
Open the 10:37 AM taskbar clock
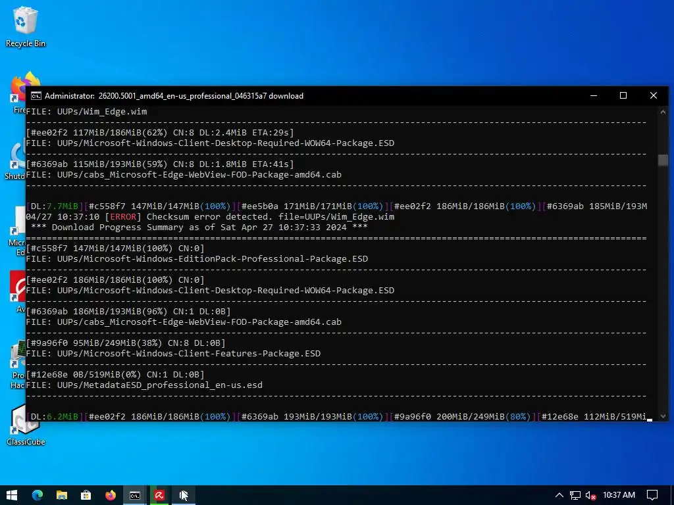(619, 495)
